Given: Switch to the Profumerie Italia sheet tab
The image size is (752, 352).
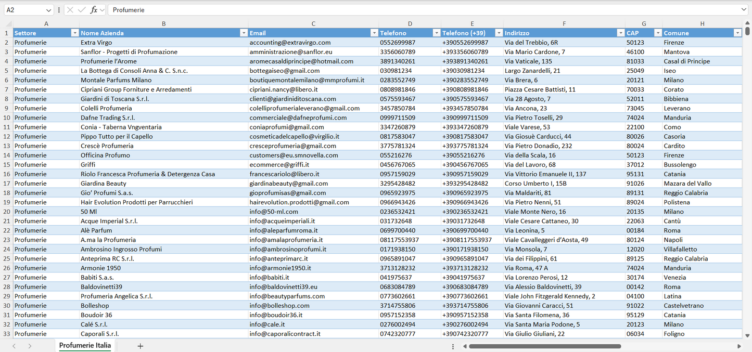Looking at the screenshot, I should 85,345.
